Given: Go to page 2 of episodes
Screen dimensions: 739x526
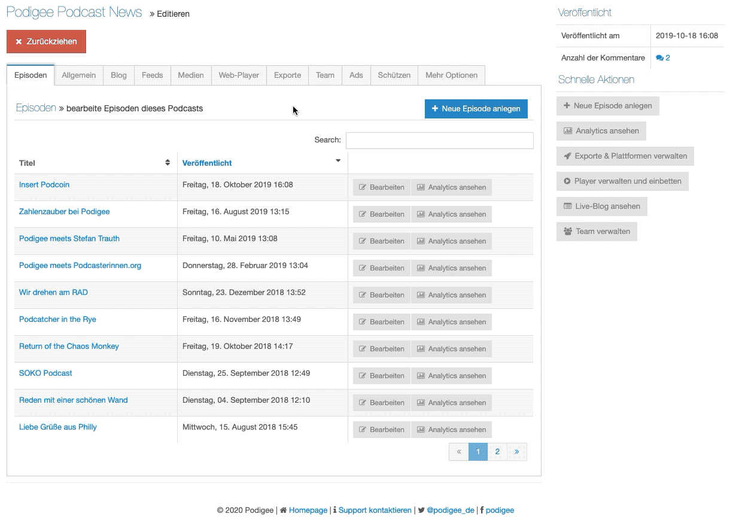Looking at the screenshot, I should point(497,452).
